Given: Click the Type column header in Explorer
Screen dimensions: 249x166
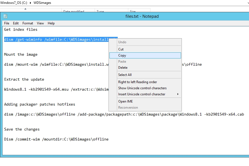Looking at the screenshot, I should tap(111, 11).
